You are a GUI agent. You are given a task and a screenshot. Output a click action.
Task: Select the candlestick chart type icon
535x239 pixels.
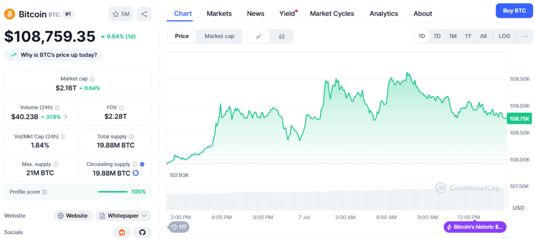tap(282, 36)
